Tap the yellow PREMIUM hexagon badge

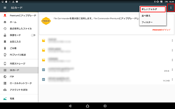click(46, 21)
